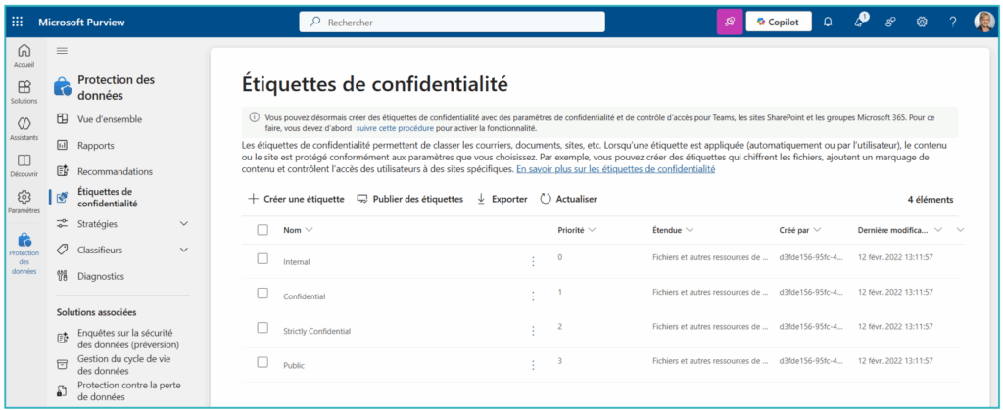Open the Recommandations menu item

[x=116, y=171]
